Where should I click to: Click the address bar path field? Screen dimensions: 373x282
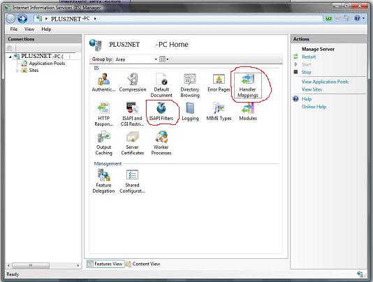pos(178,19)
